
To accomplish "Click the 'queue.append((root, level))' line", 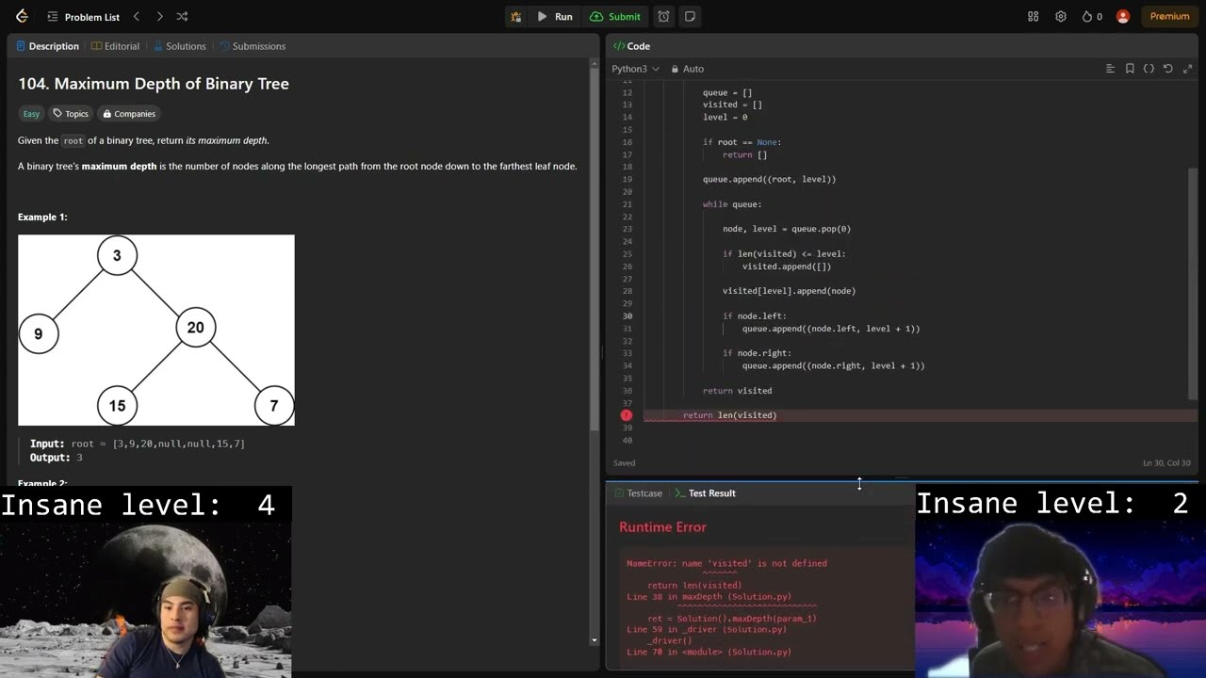I will tap(769, 179).
